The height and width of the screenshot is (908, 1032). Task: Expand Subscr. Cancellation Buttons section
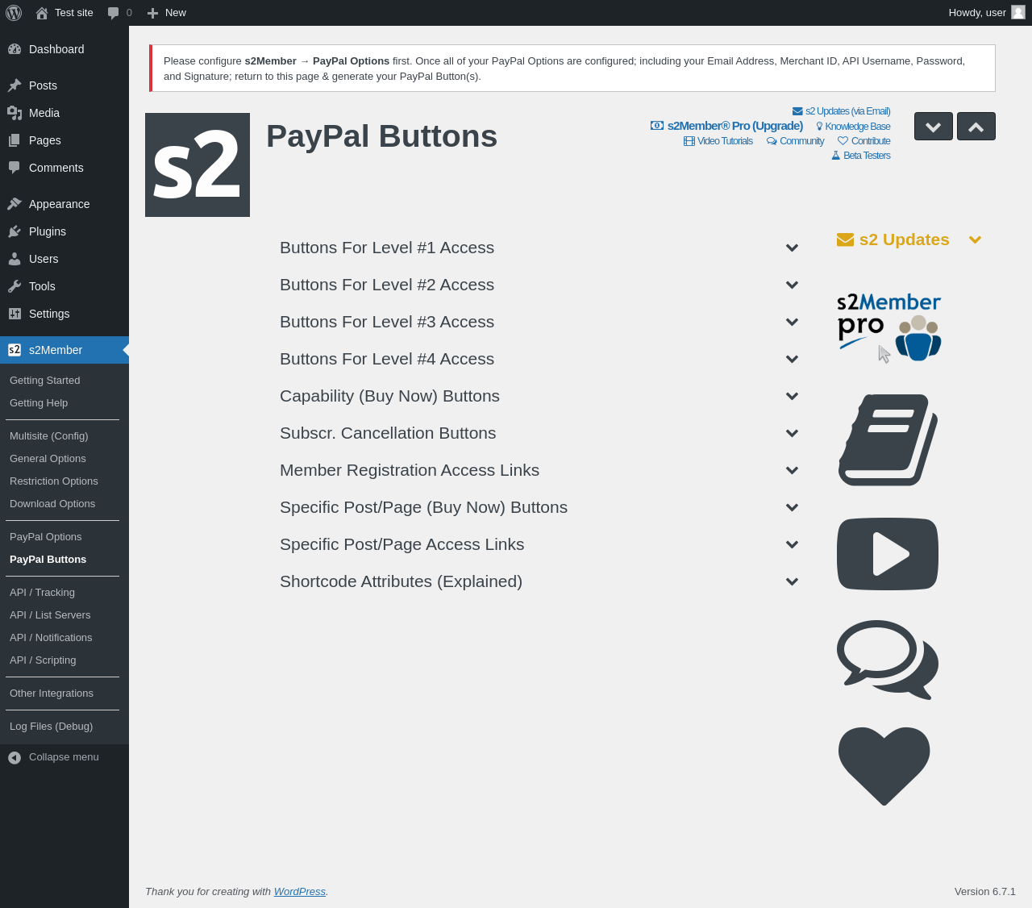(539, 433)
